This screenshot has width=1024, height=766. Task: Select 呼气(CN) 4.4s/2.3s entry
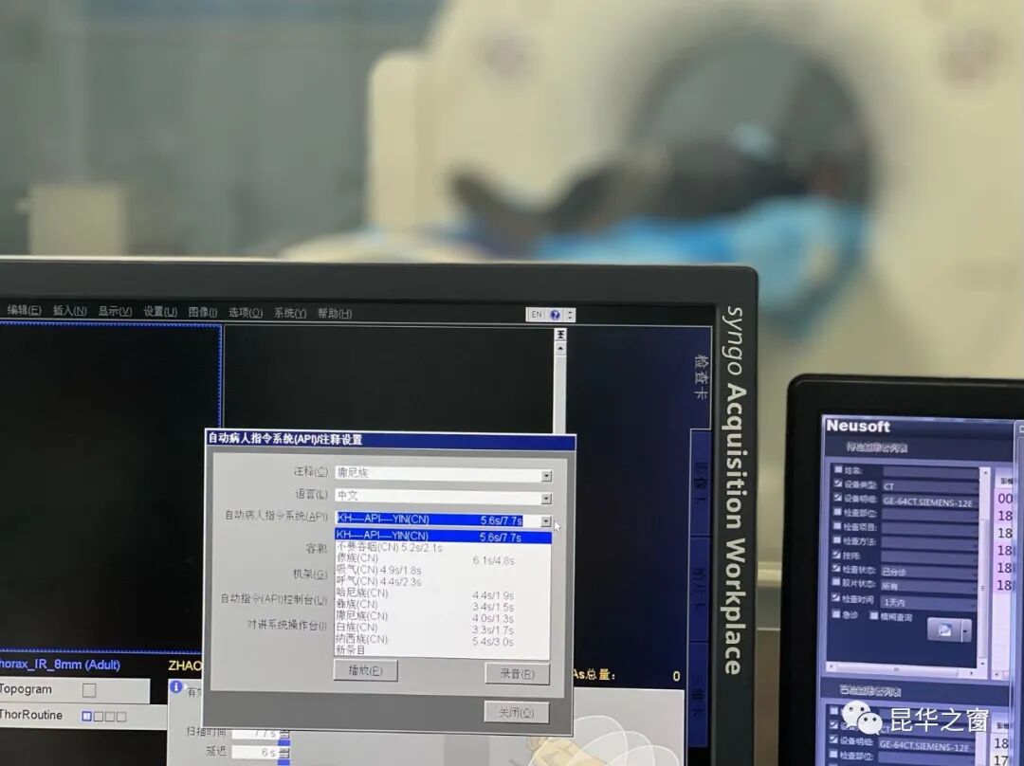(444, 581)
